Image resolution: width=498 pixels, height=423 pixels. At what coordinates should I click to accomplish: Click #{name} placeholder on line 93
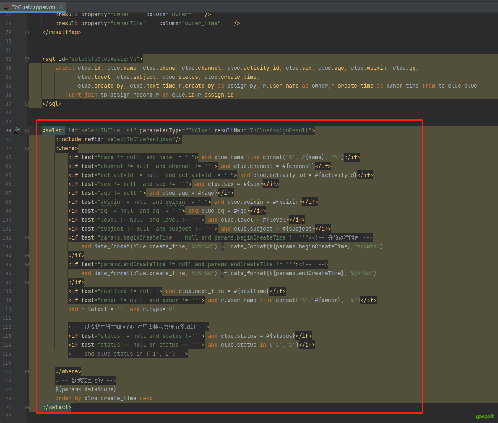pyautogui.click(x=313, y=157)
